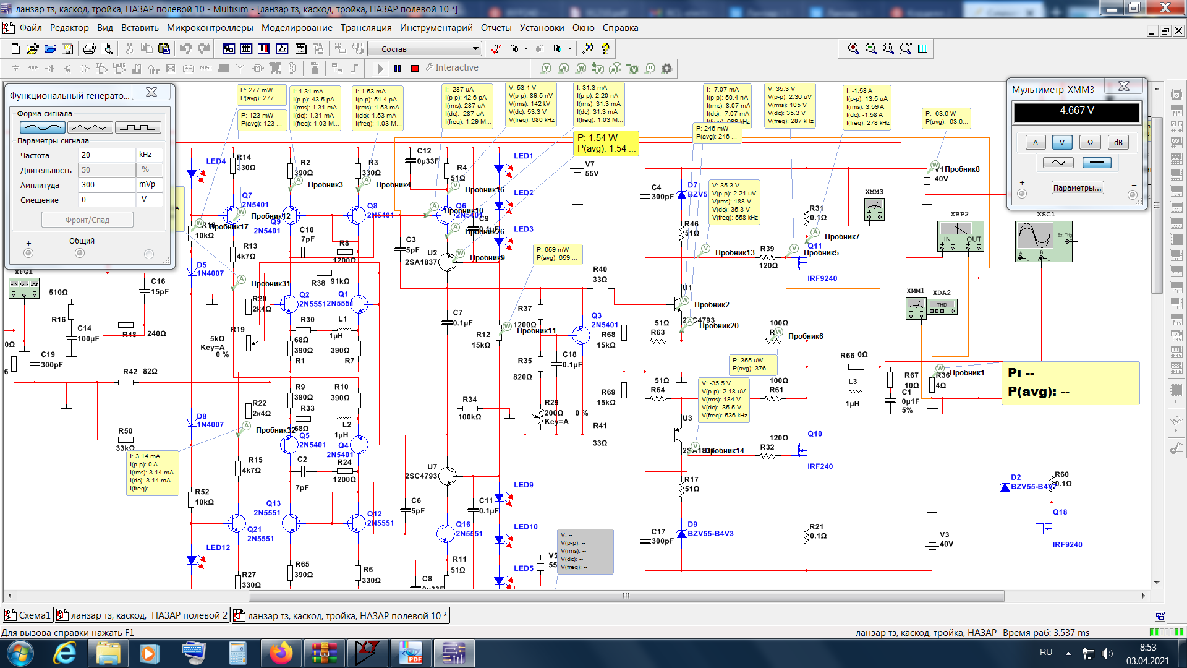Open probe settings gear icon
Image resolution: width=1187 pixels, height=668 pixels.
click(x=666, y=68)
